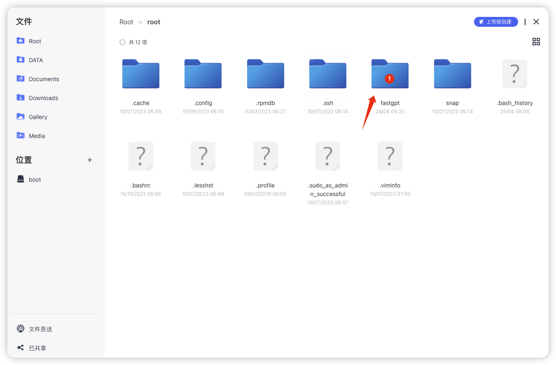
Task: Switch to grid view layout icon
Action: (x=536, y=42)
